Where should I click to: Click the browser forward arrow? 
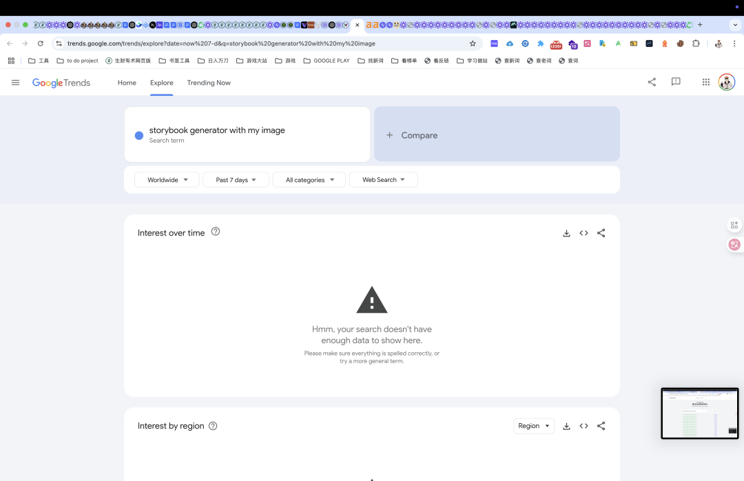[25, 43]
